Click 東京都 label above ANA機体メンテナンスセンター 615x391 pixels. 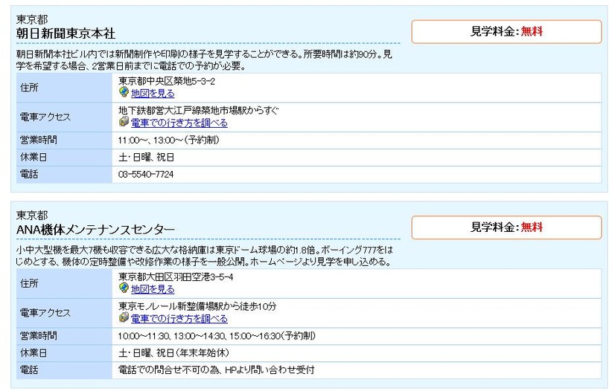tap(32, 215)
